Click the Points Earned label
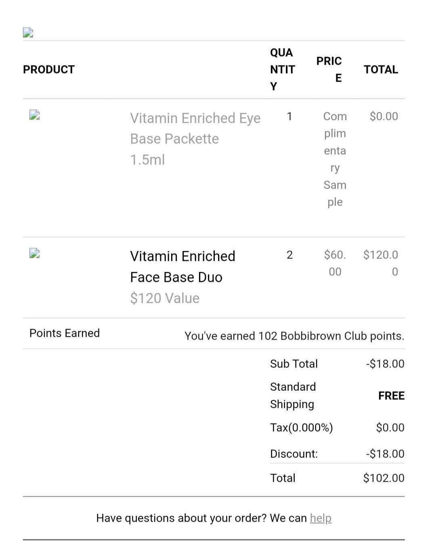Viewport: 436px width, 541px height. click(x=65, y=333)
